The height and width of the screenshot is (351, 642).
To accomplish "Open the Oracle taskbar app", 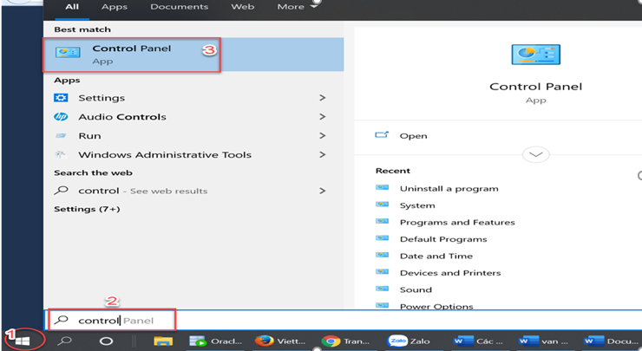I will click(216, 341).
